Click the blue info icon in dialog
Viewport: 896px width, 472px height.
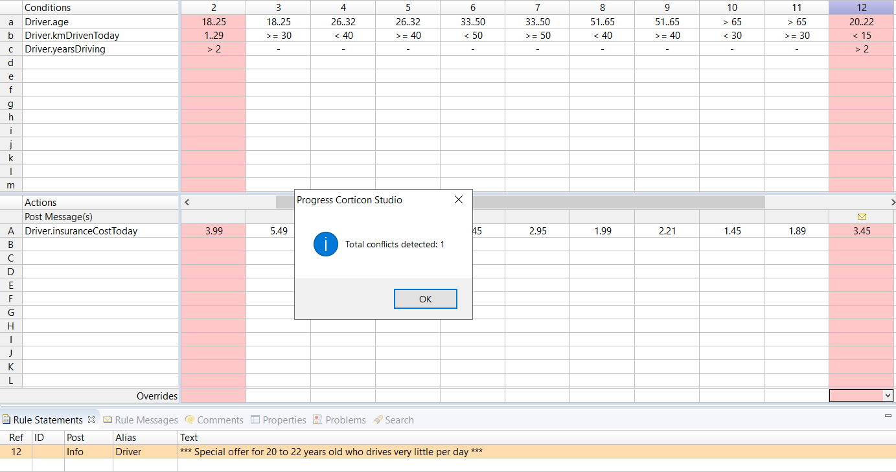click(x=326, y=244)
